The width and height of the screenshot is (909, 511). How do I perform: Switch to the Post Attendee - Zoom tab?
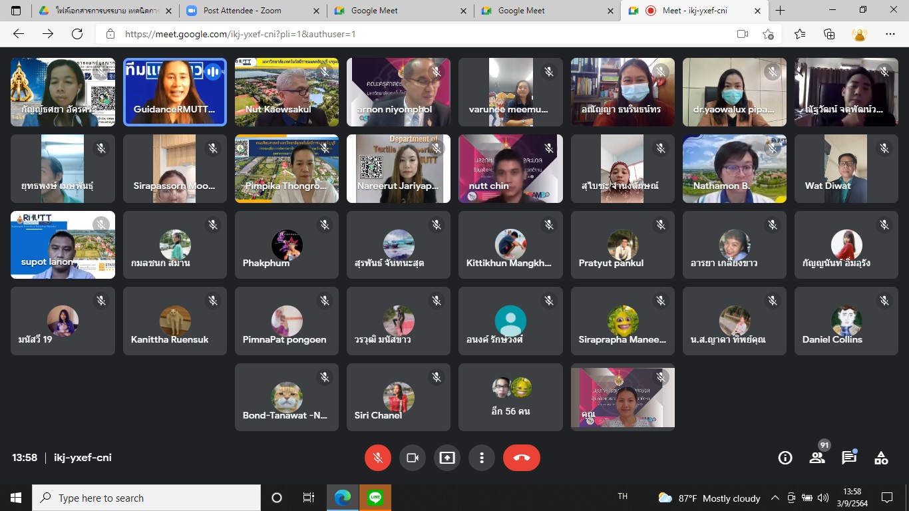242,11
